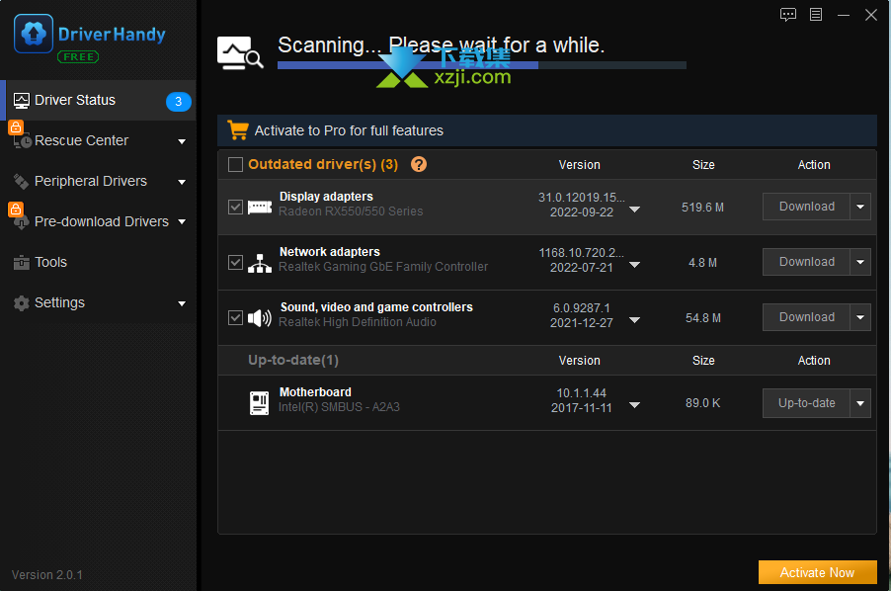The width and height of the screenshot is (891, 591).
Task: Click the DriverHandy logo icon
Action: click(34, 34)
